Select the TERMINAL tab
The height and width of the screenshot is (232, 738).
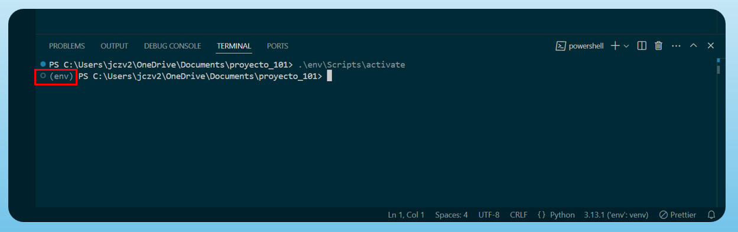click(x=234, y=46)
